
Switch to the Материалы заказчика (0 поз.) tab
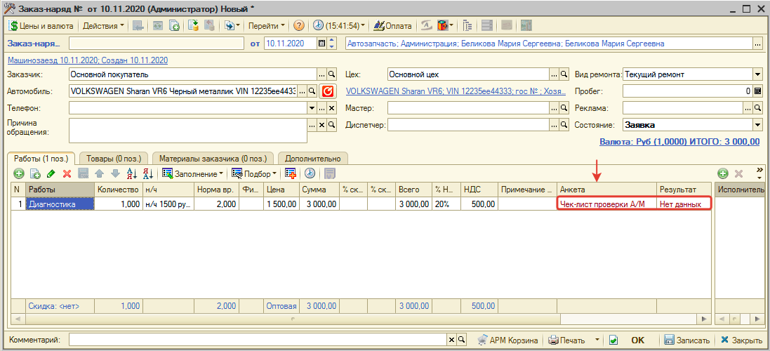213,159
